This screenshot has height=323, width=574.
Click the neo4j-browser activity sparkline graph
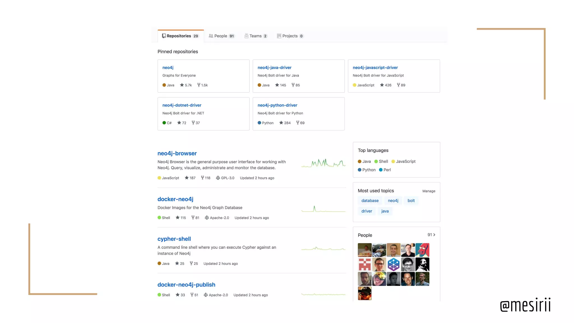tap(323, 163)
